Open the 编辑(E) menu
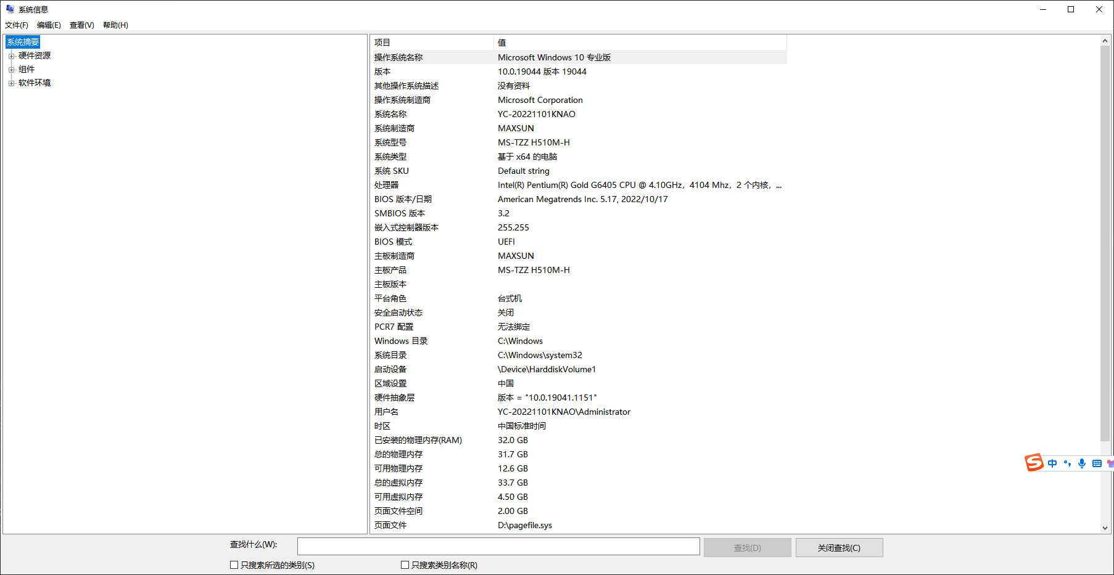 coord(49,25)
